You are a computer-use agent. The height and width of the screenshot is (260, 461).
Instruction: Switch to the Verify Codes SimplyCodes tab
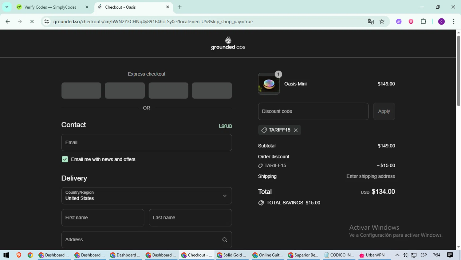(53, 7)
